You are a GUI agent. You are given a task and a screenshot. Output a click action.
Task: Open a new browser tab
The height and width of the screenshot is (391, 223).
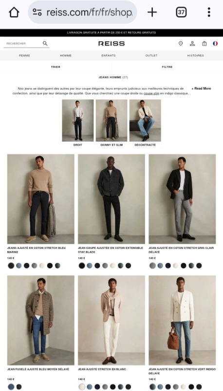click(152, 12)
